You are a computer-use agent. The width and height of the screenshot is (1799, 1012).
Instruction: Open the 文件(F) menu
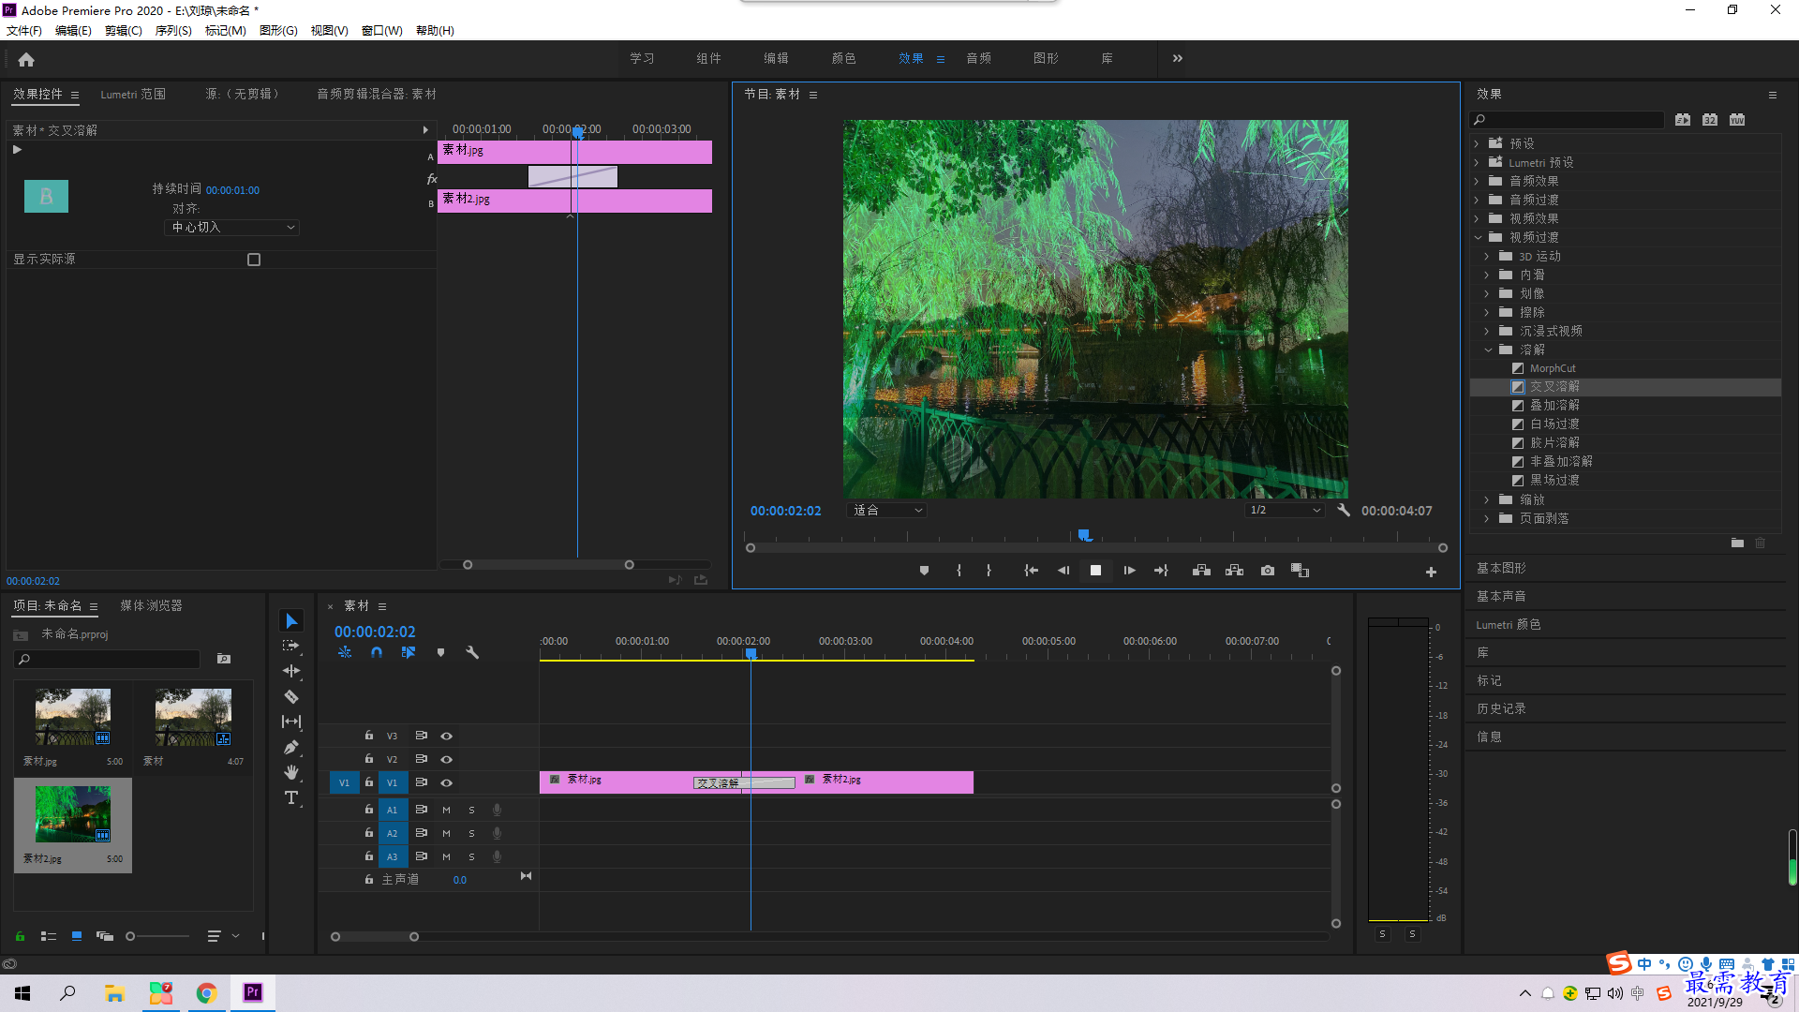click(23, 31)
